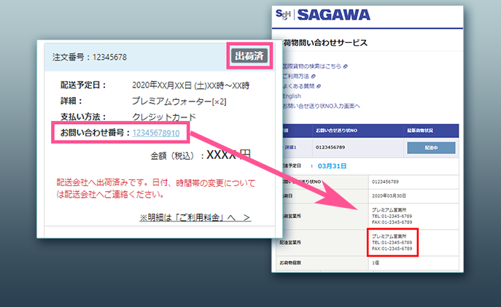This screenshot has width=501, height=307.
Task: Click the SGH group logo mark
Action: [x=283, y=15]
